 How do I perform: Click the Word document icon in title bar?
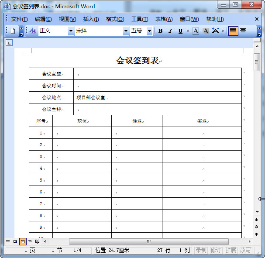(7, 7)
